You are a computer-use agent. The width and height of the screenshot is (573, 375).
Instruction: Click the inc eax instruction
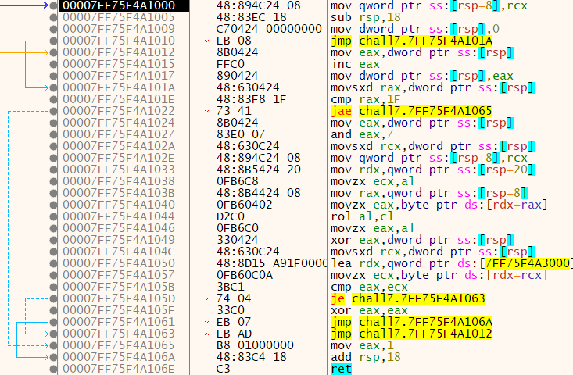pyautogui.click(x=355, y=64)
